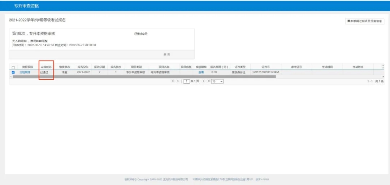Screen dimensions: 390x185
Task: Sort by 报名学期 column header
Action: click(99, 67)
